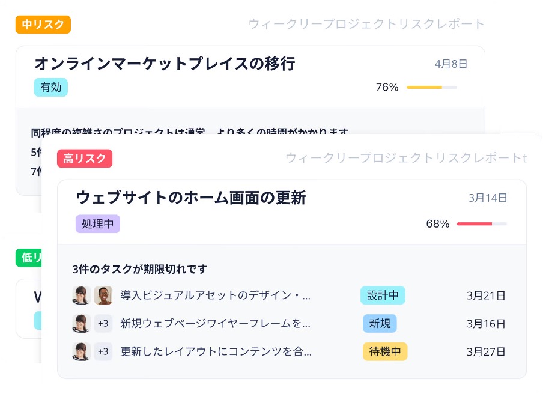The image size is (543, 394).
Task: Click the second avatar on 導入ビジュアルアセット task
Action: pyautogui.click(x=103, y=295)
